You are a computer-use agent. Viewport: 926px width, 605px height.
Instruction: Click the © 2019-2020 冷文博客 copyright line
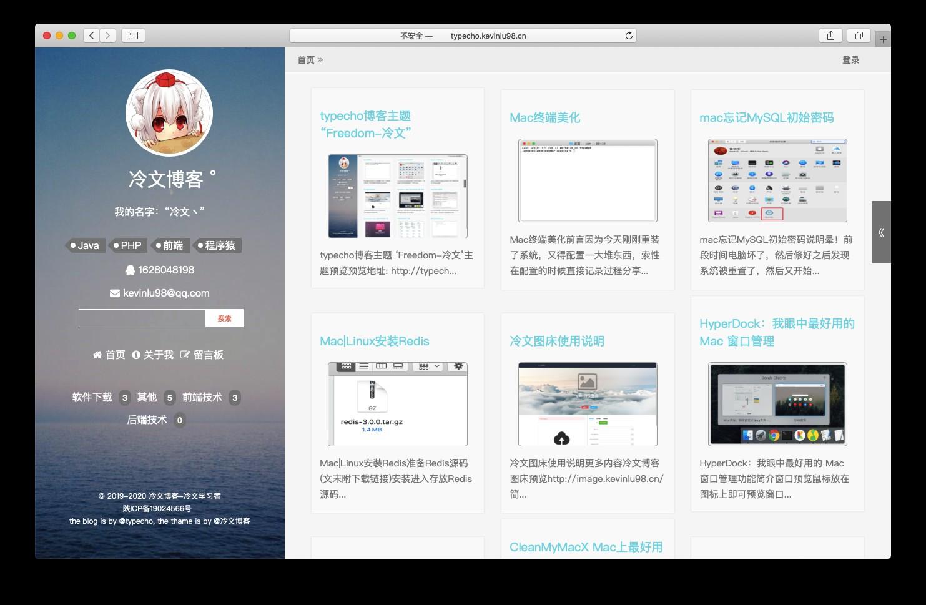coord(159,496)
